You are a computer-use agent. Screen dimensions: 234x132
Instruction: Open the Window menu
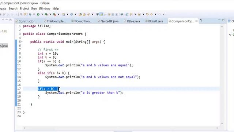45,8
